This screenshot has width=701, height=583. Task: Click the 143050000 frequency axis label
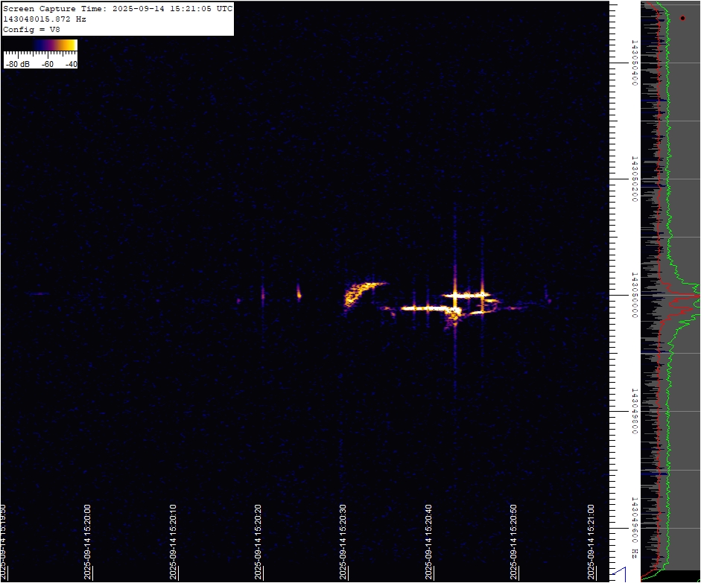[x=634, y=295]
